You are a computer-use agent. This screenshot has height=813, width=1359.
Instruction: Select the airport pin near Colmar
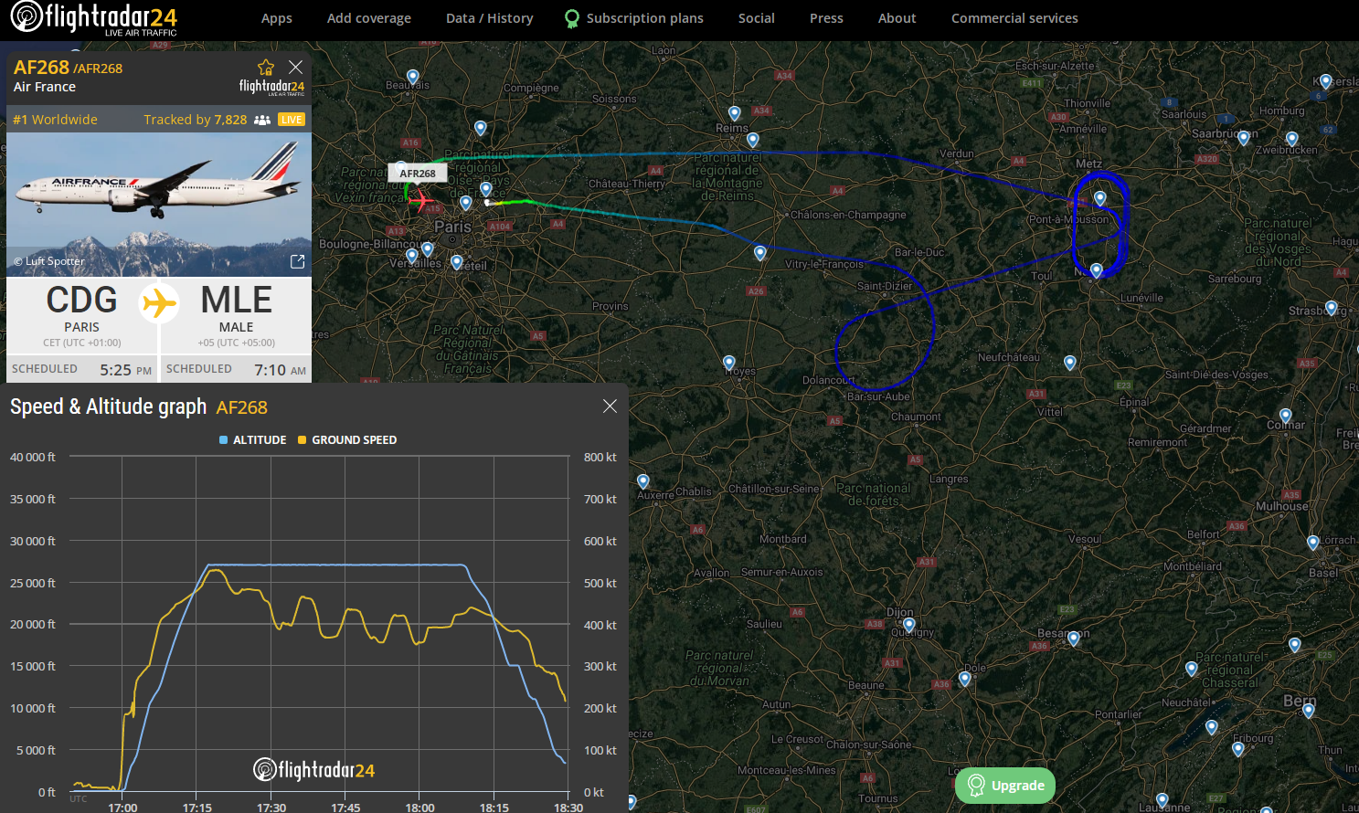[x=1286, y=416]
